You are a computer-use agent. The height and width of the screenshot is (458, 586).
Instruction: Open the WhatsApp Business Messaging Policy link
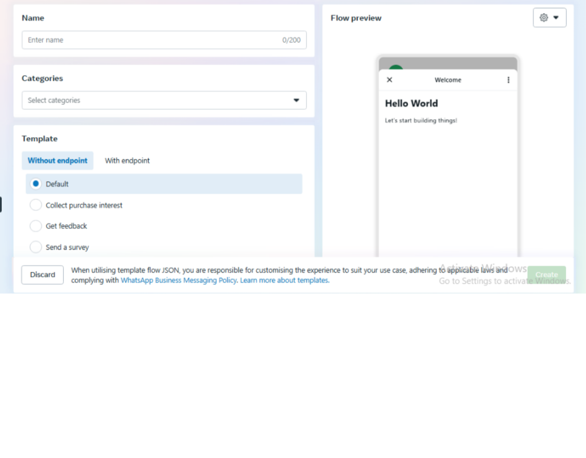pyautogui.click(x=179, y=281)
